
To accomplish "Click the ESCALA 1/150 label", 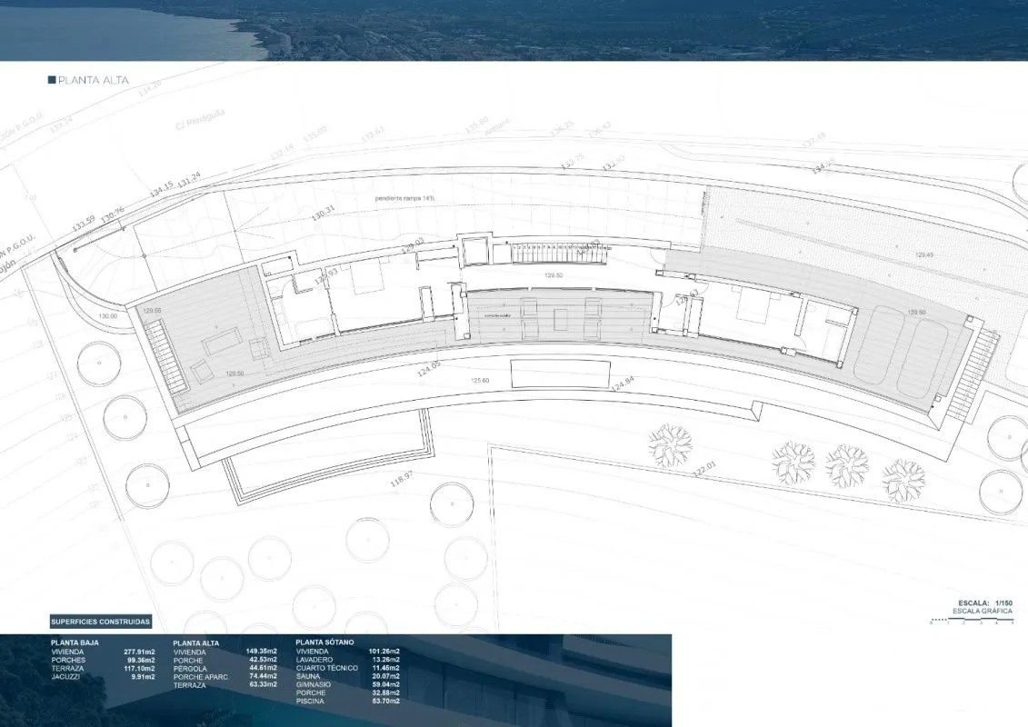I will coord(985,603).
